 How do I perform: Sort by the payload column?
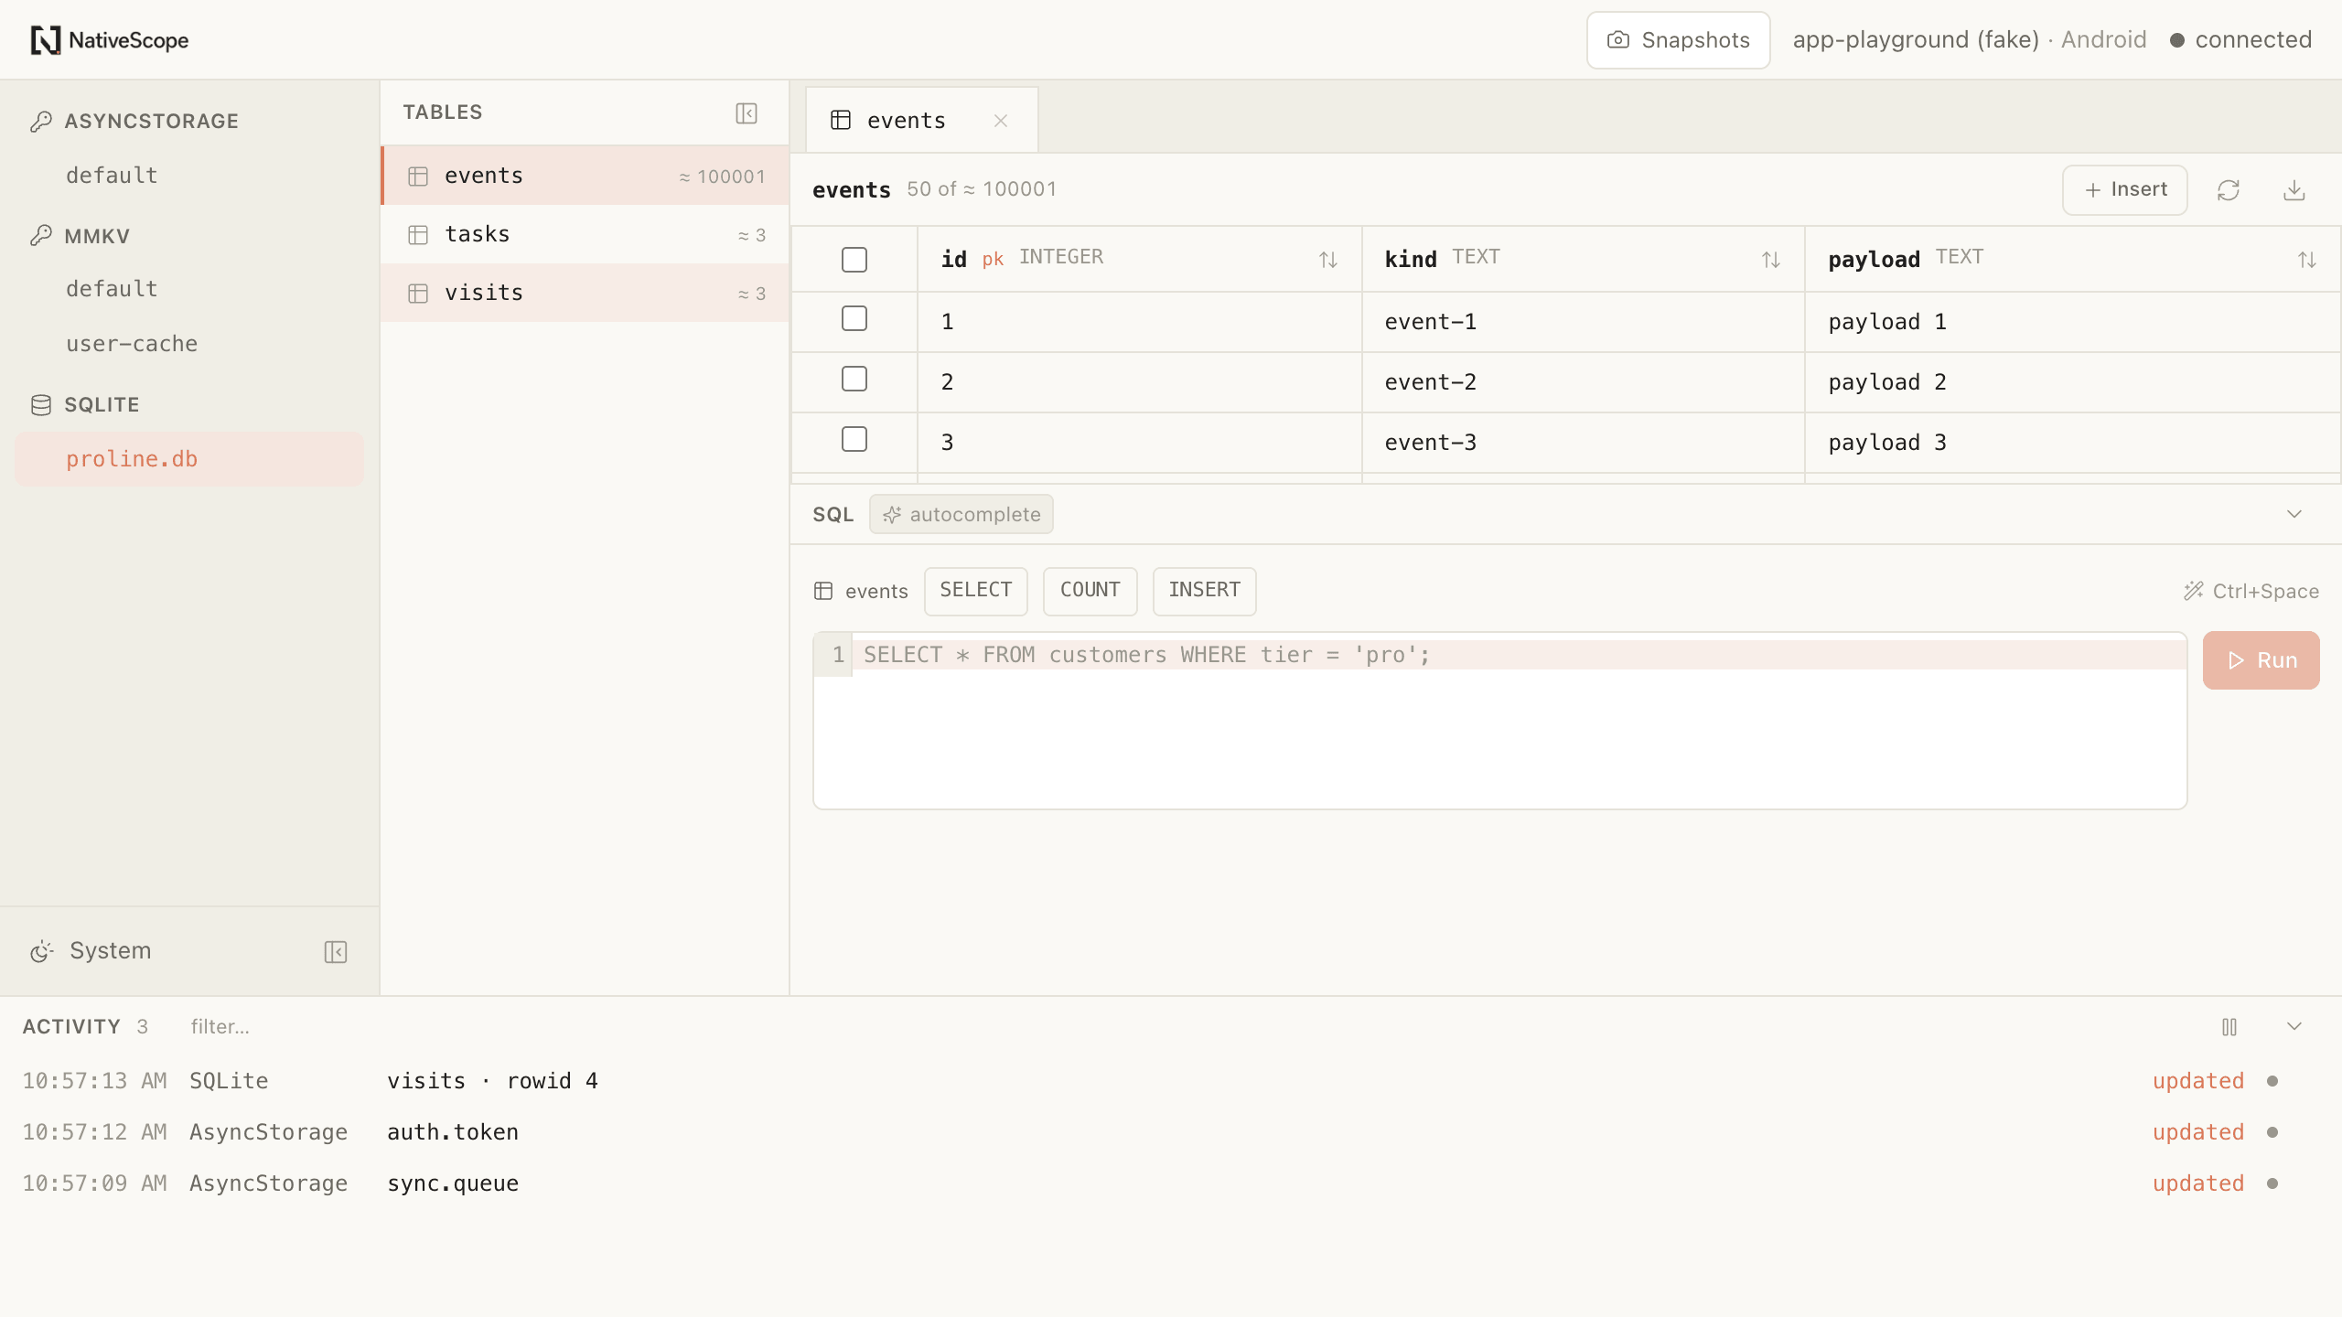point(2307,260)
